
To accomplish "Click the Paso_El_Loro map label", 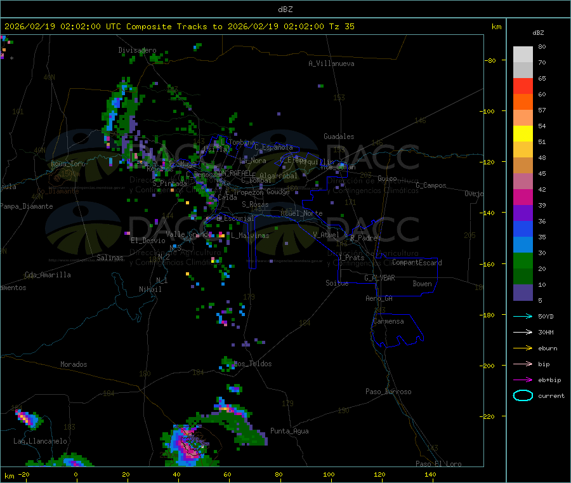I will 439,464.
